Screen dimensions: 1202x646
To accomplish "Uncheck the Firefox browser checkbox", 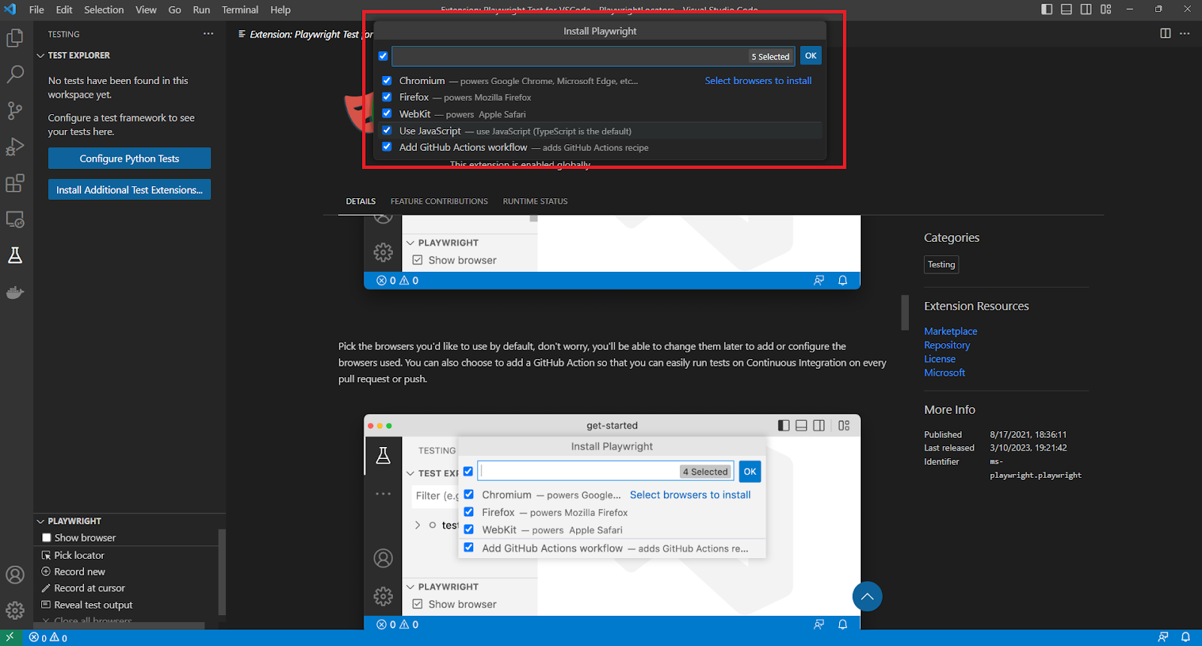I will 387,97.
